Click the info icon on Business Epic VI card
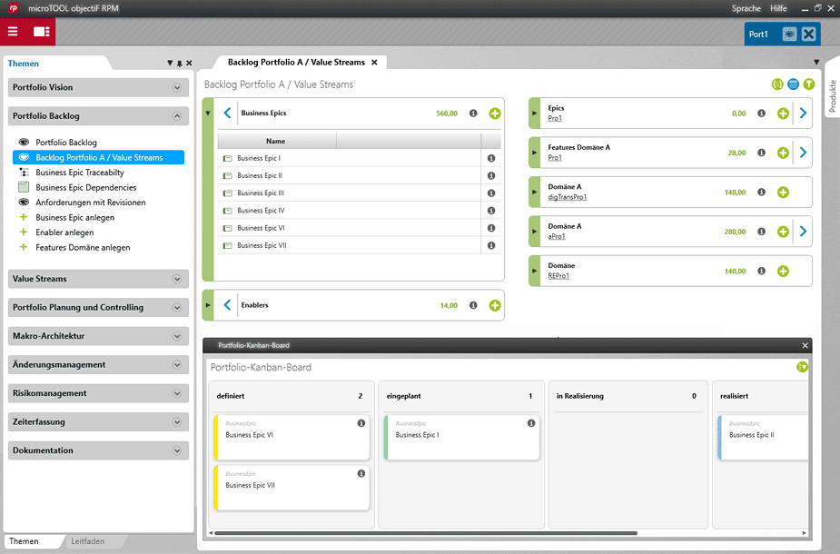Screen dimensions: 840x554 click(361, 423)
